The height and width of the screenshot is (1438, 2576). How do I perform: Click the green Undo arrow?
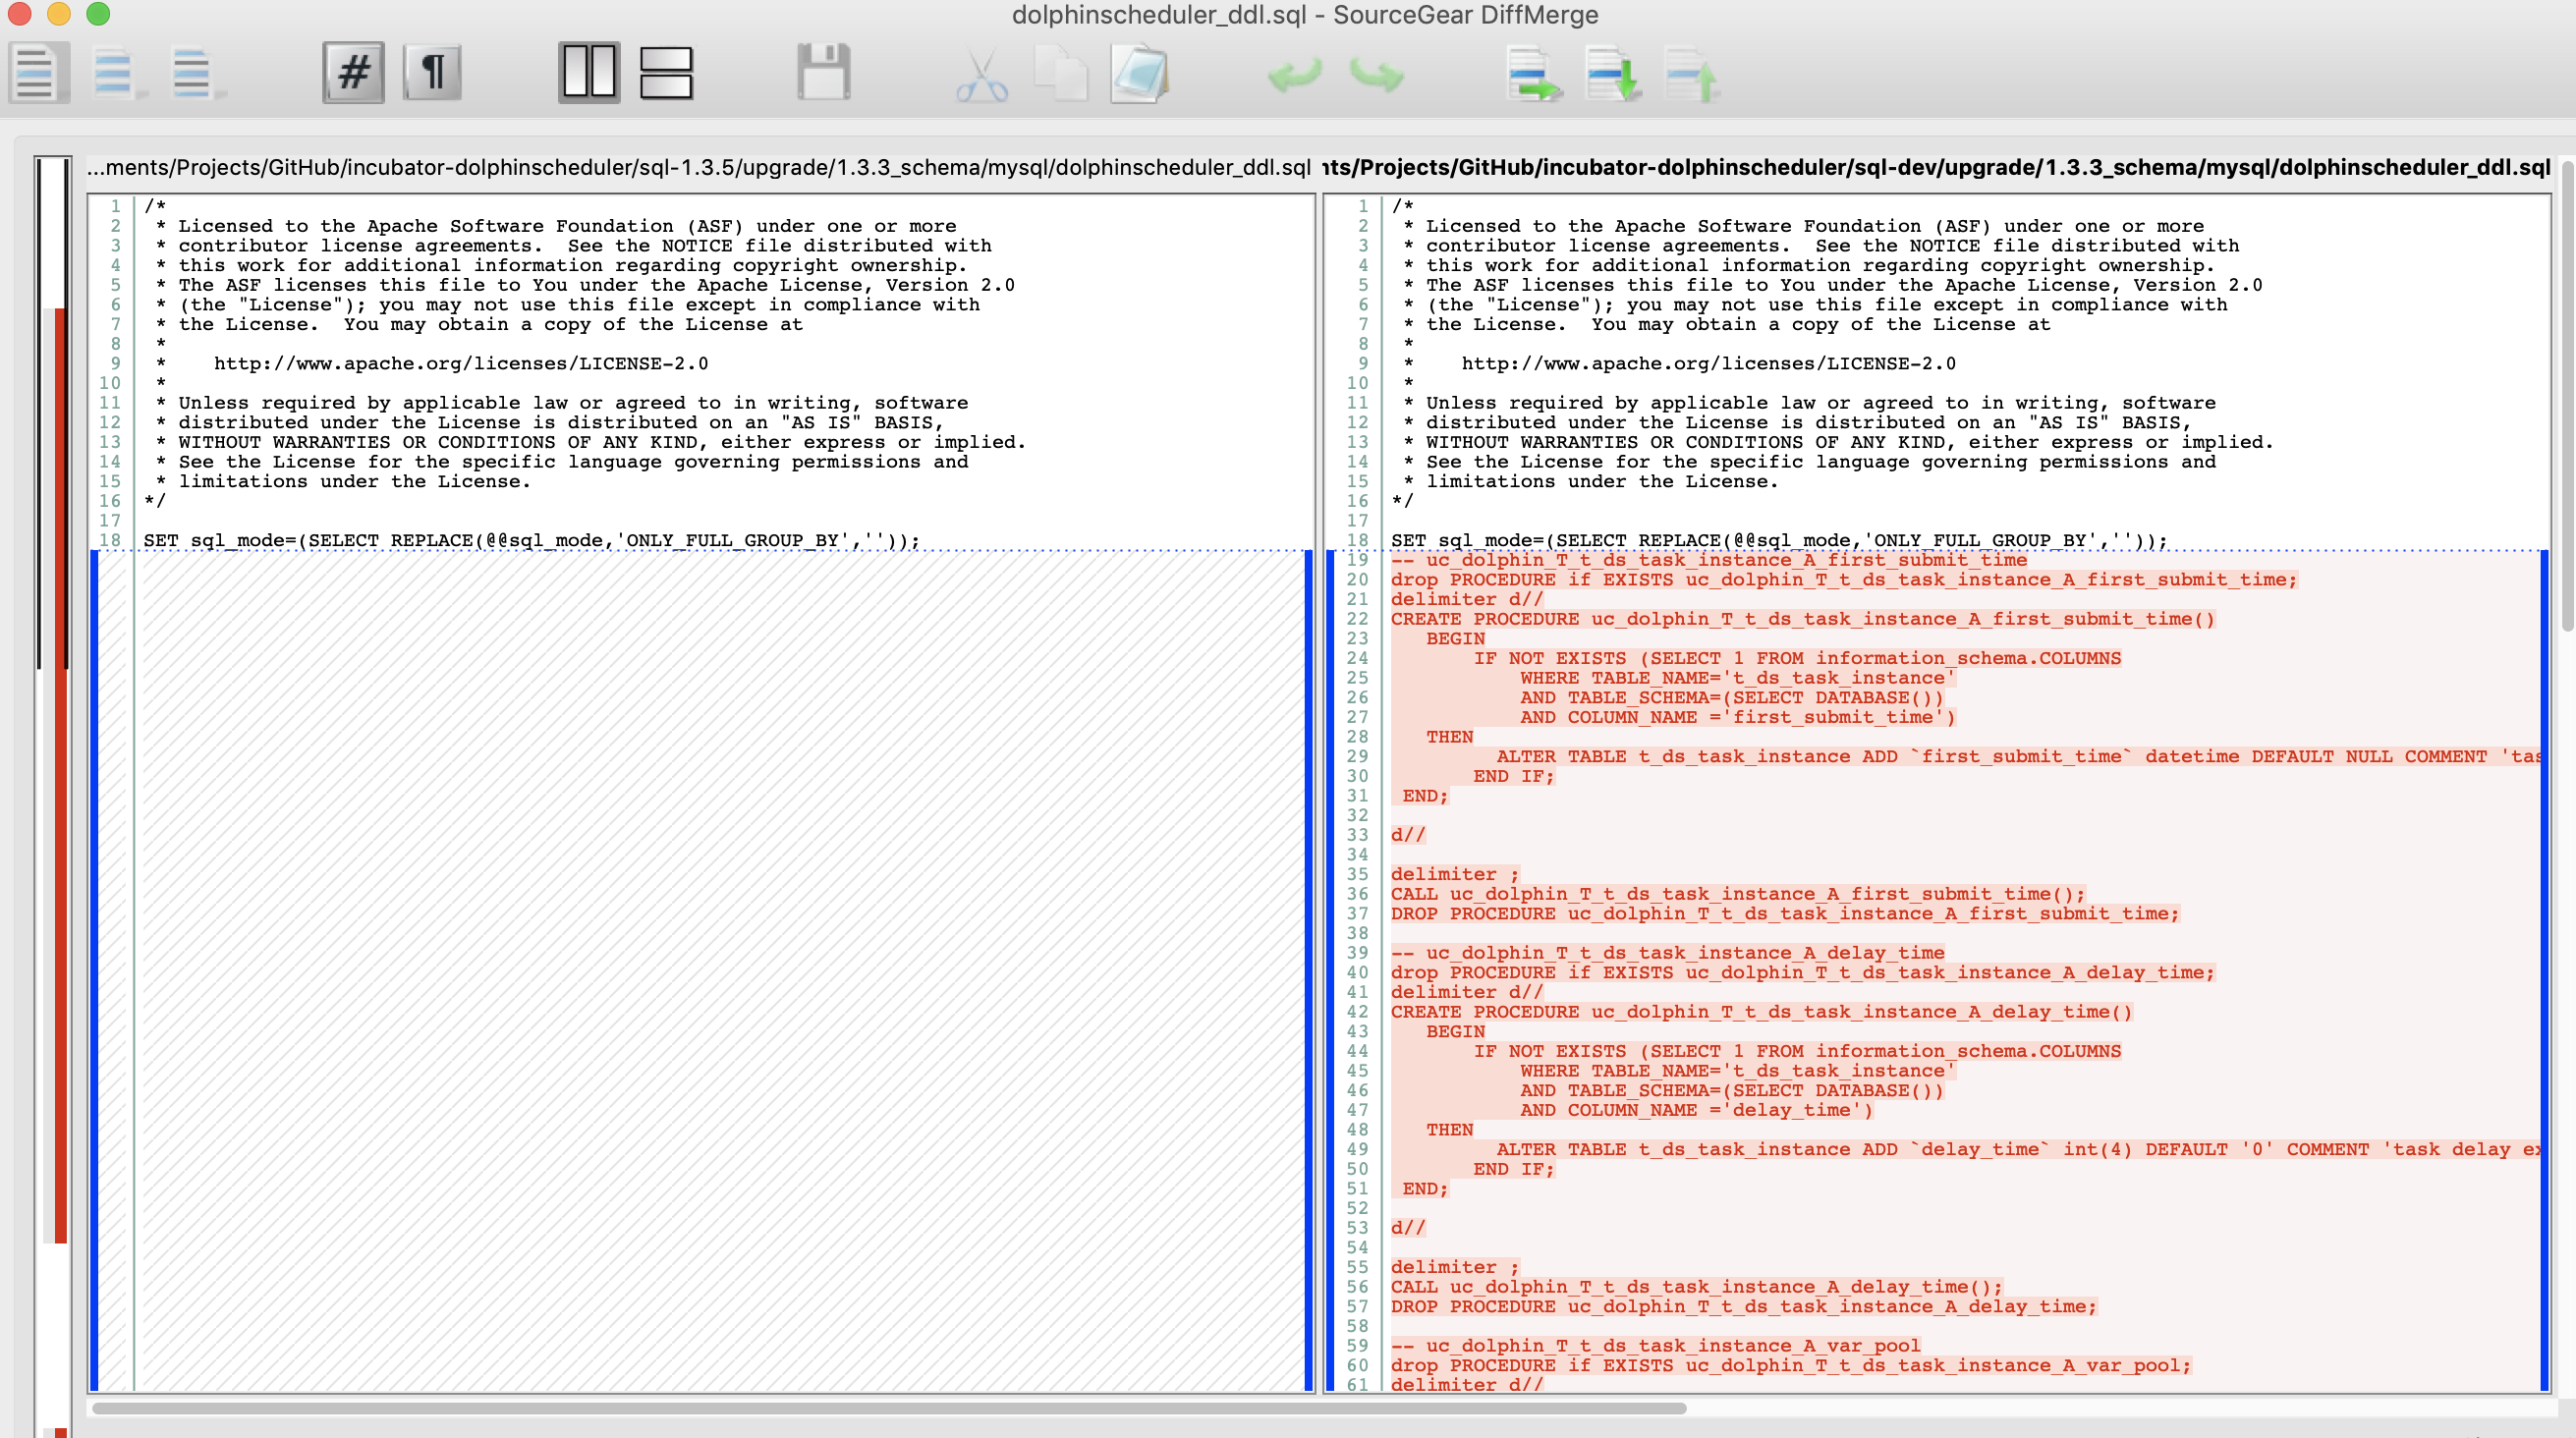pyautogui.click(x=1294, y=75)
